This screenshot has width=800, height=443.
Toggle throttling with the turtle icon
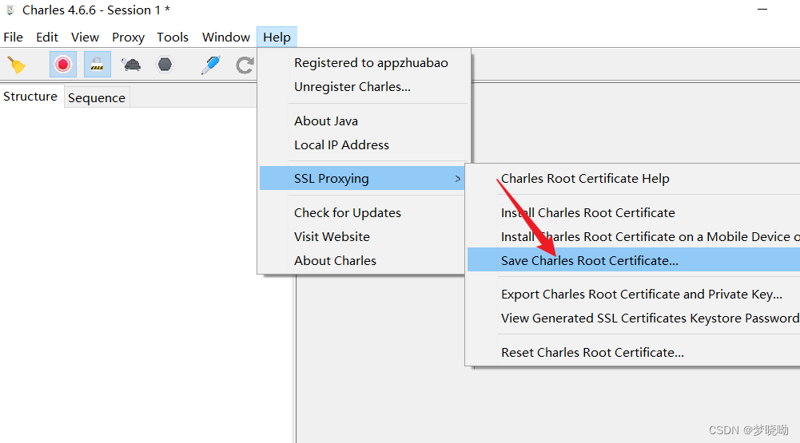(131, 64)
